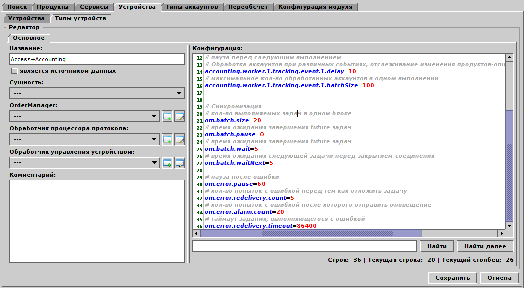
Task: Edit device management handler icon
Action: tap(180, 163)
